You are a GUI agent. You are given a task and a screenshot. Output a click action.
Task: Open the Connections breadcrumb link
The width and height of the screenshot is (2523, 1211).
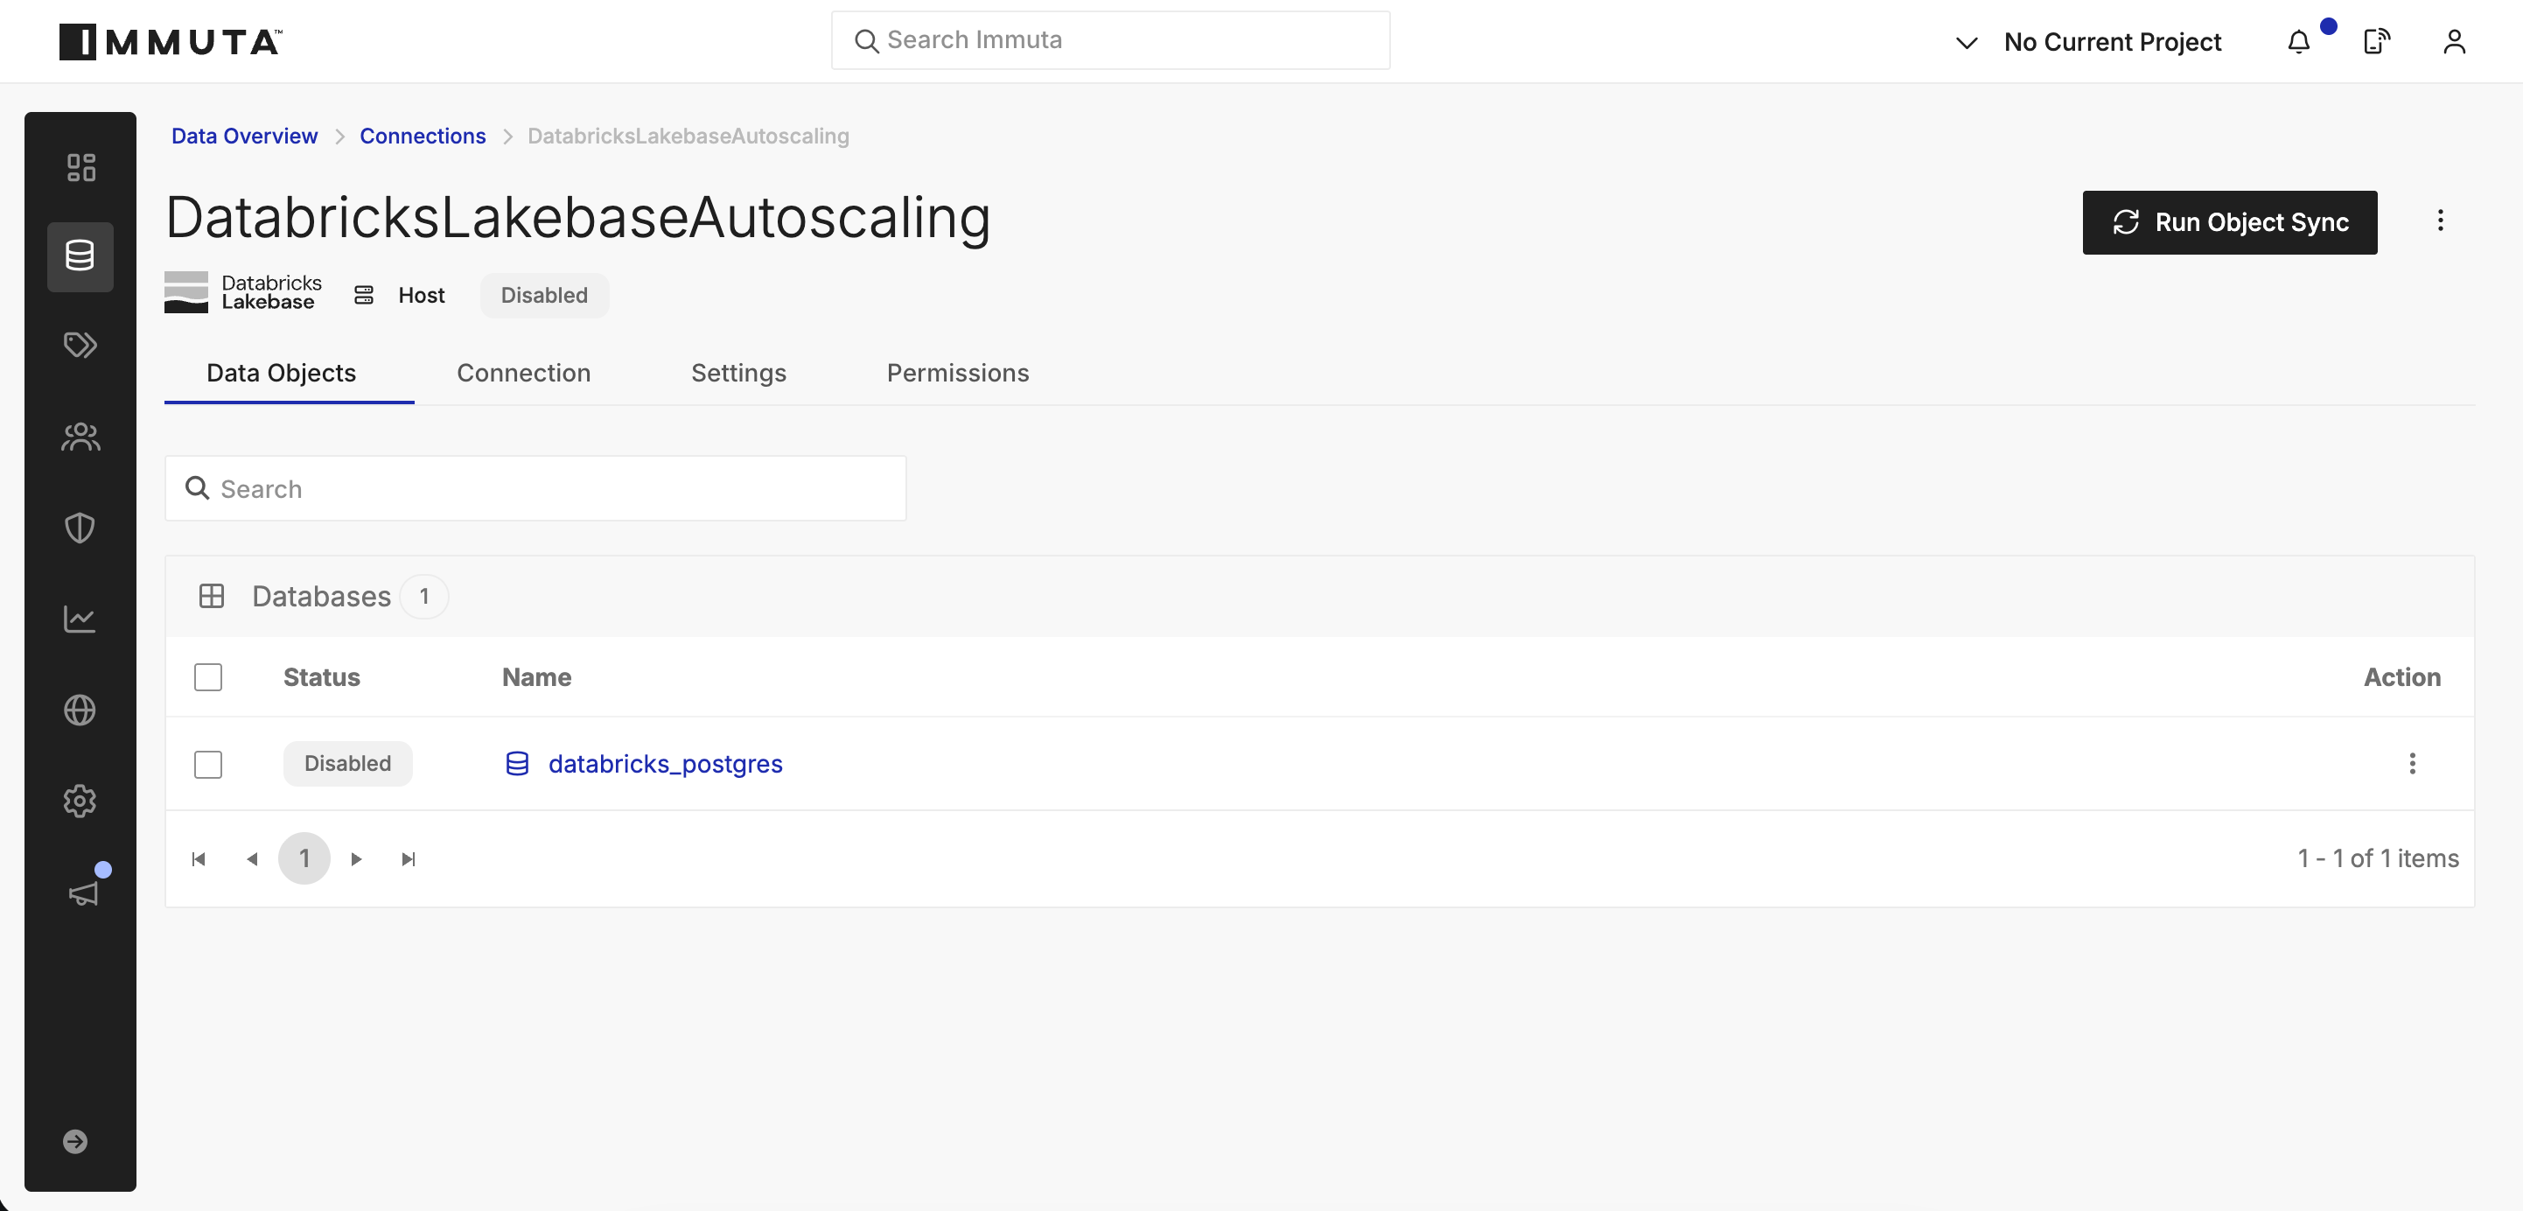pyautogui.click(x=423, y=136)
